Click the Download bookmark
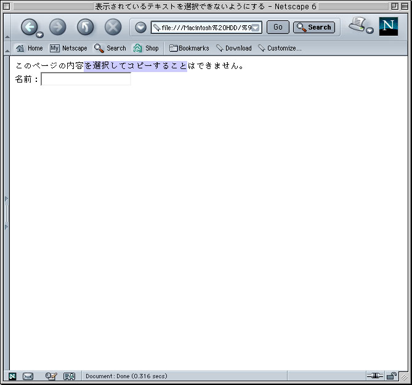This screenshot has height=385, width=412. 234,48
